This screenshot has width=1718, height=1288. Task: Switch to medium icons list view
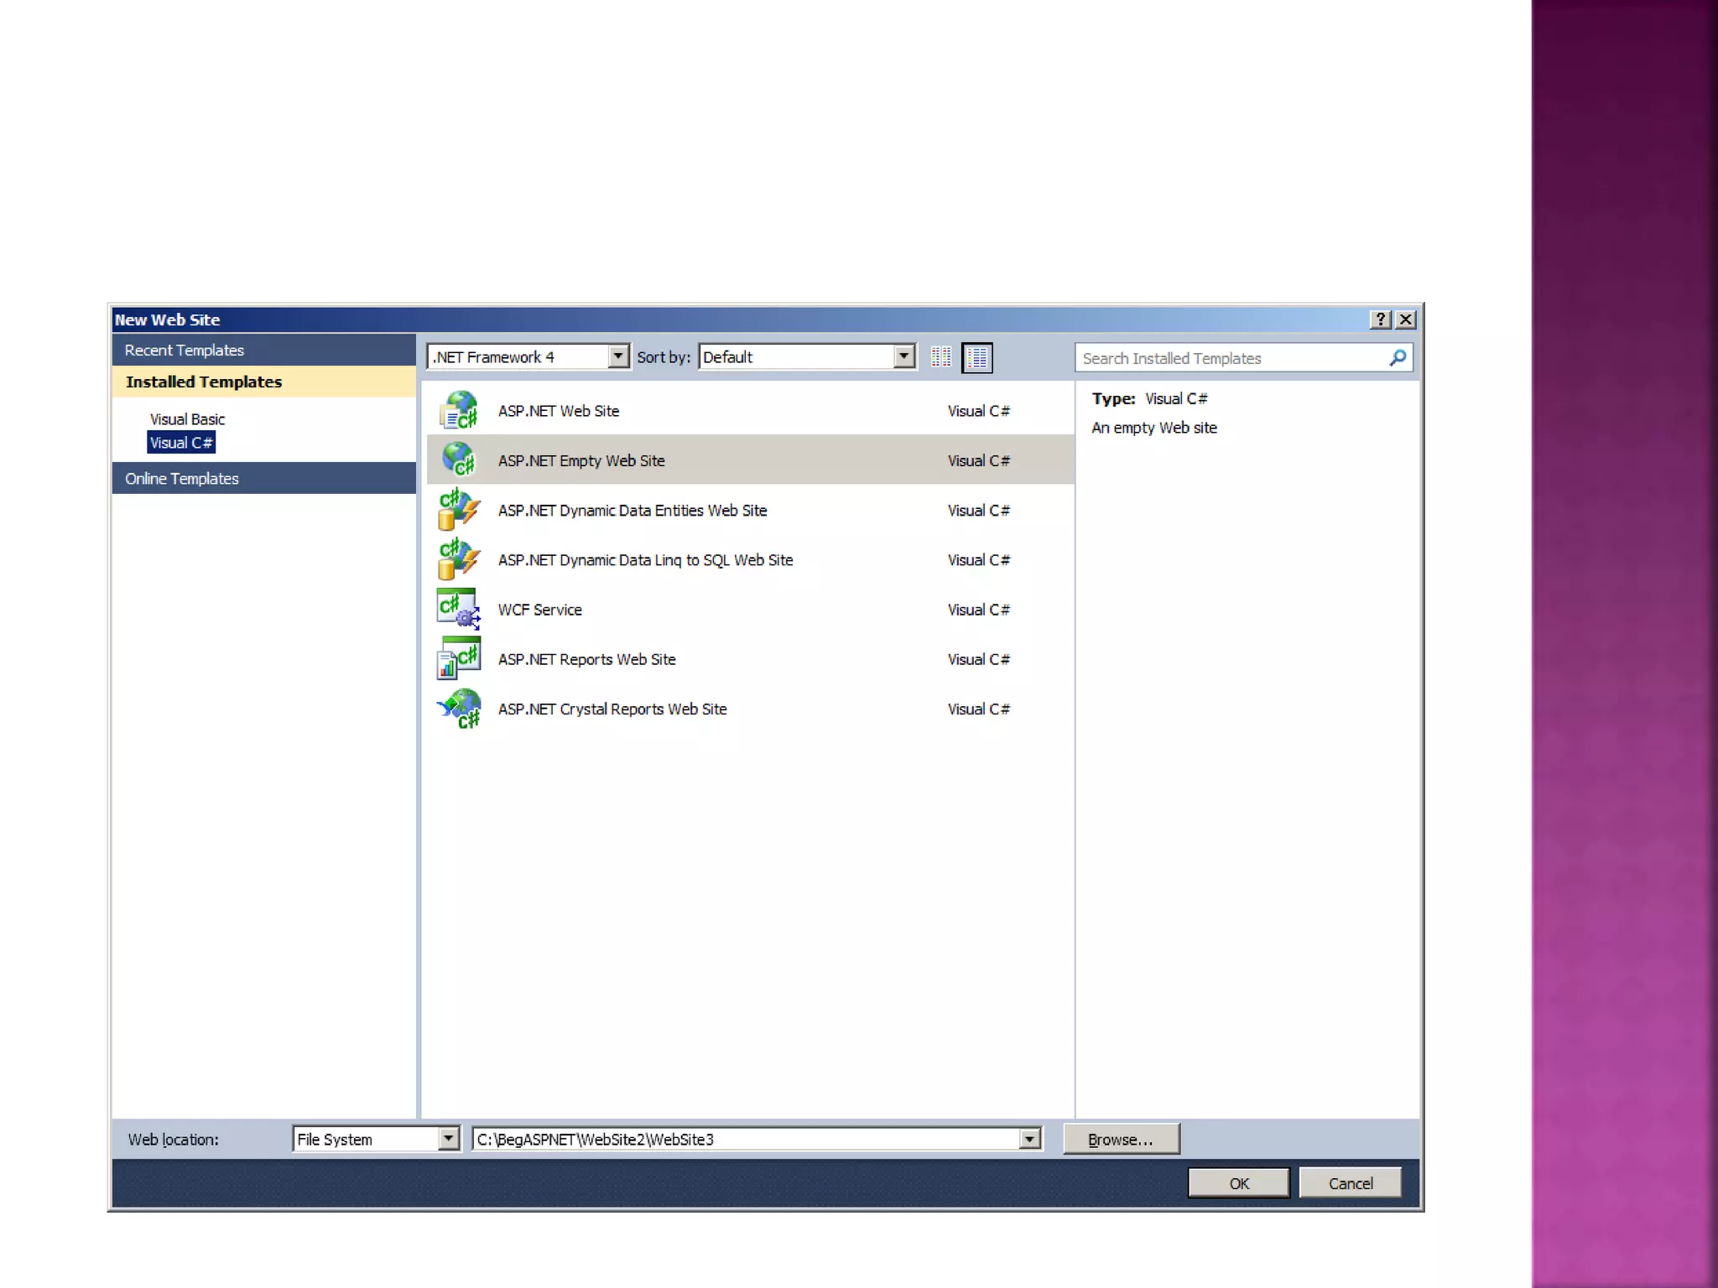976,357
